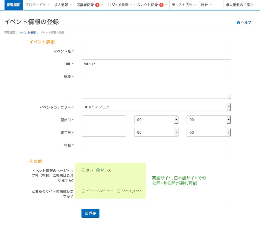Click into the 概要 text area
This screenshot has width=260, height=226.
pyautogui.click(x=156, y=85)
